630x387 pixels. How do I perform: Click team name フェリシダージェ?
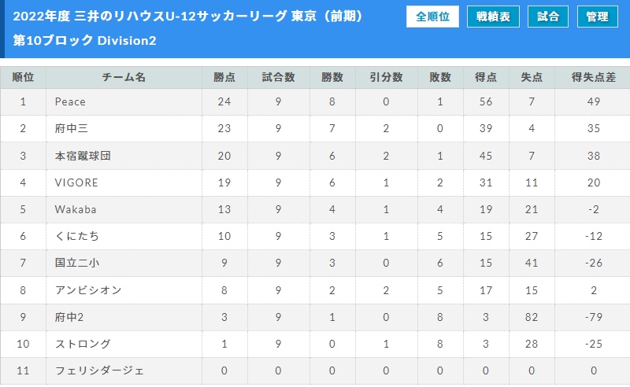tap(99, 370)
